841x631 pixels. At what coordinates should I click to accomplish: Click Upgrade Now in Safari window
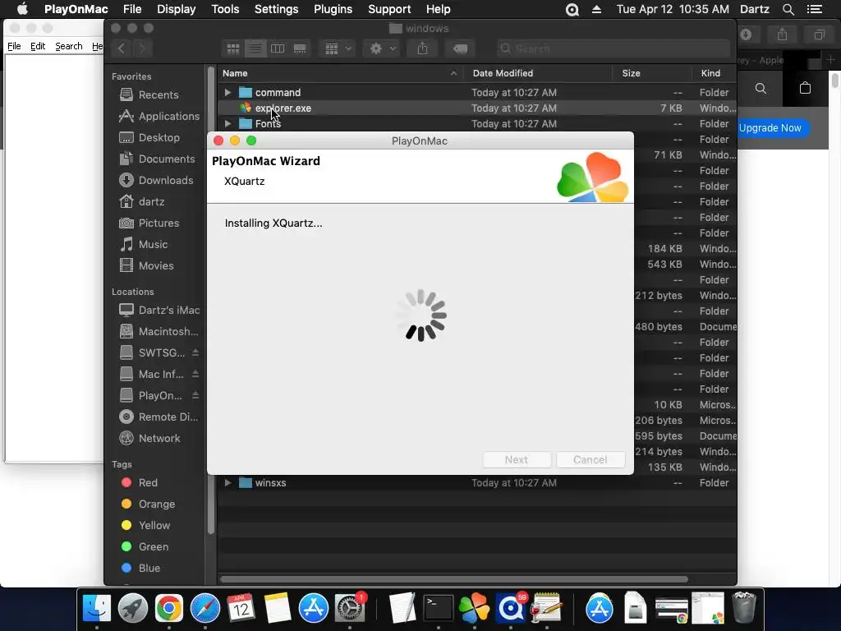(770, 127)
